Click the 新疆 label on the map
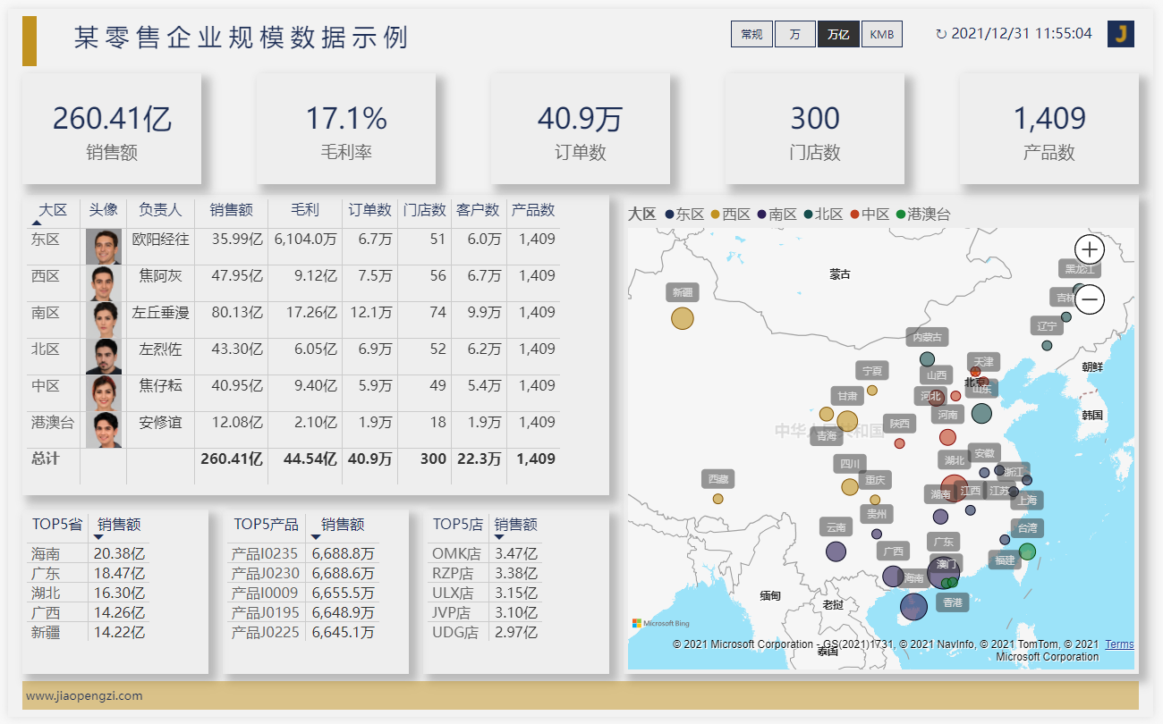1163x724 pixels. [681, 292]
